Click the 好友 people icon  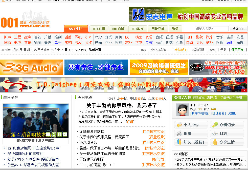[x=179, y=142]
